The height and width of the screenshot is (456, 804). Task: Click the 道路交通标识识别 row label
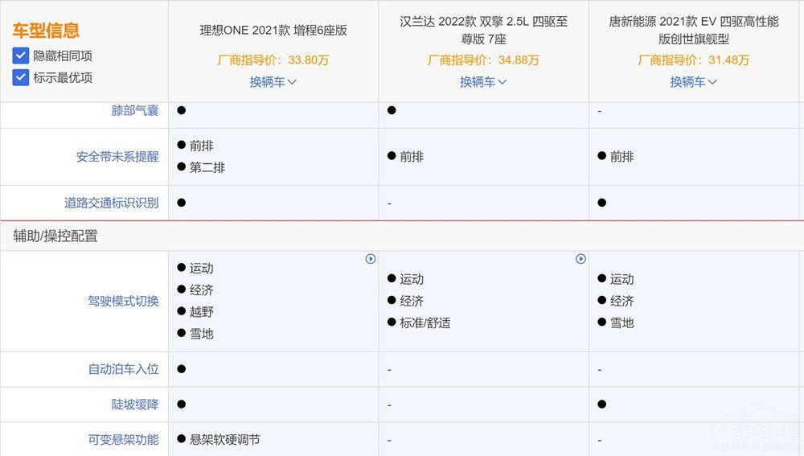pyautogui.click(x=112, y=203)
